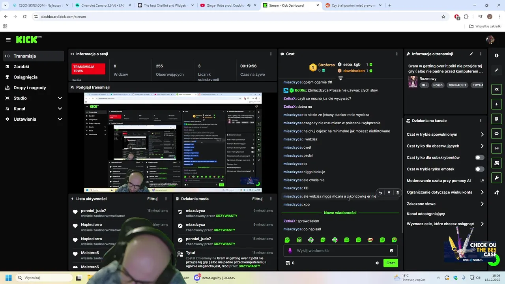Screen dimensions: 505x284
Task: Click the address bar showing dashboard.kick.com/stream
Action: pos(237,17)
